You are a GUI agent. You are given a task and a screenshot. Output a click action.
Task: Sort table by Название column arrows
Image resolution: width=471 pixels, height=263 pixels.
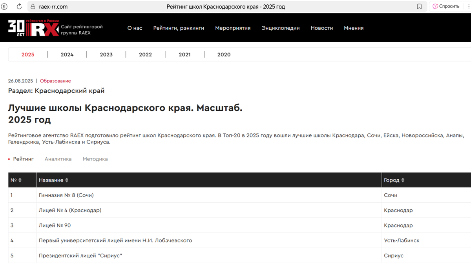click(x=67, y=180)
